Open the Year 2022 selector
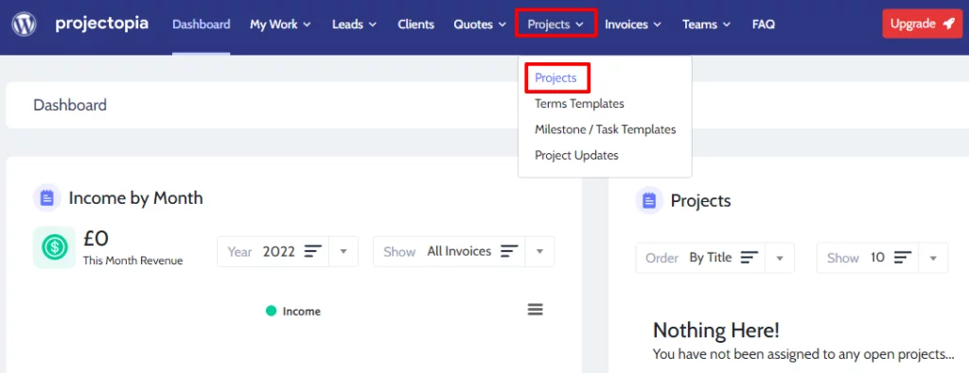Screen dimensions: 969x373 click(x=273, y=251)
